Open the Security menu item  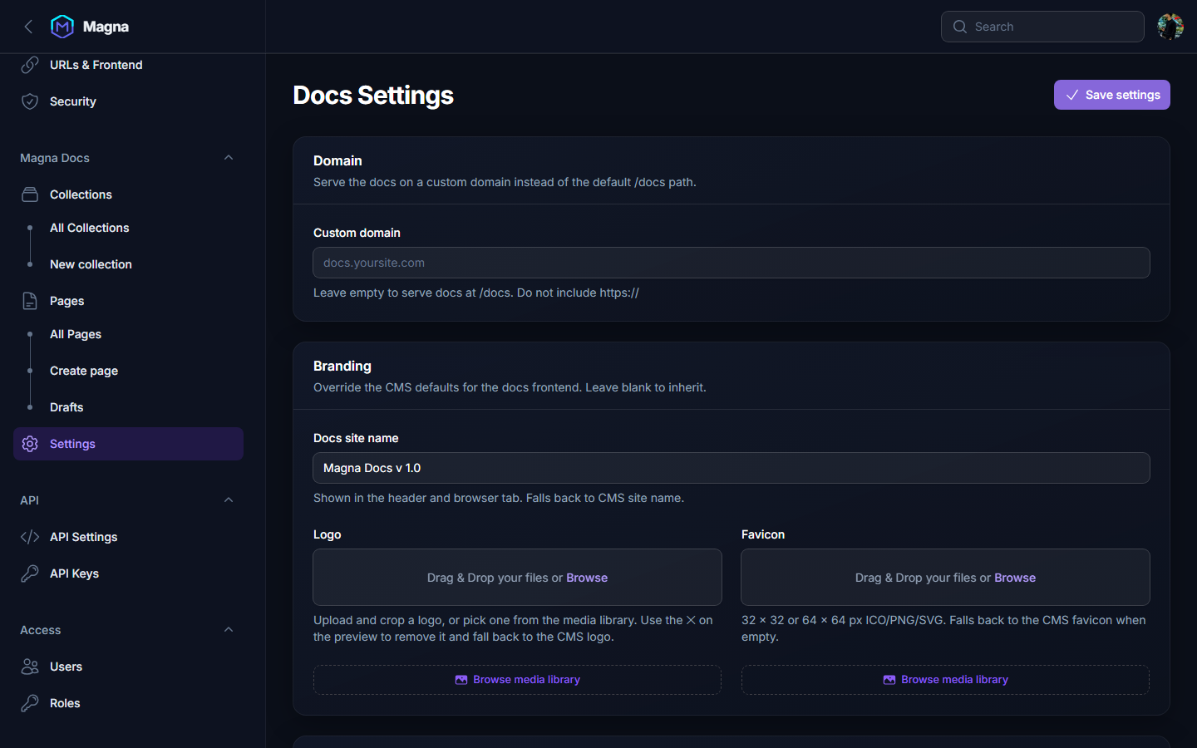point(128,101)
